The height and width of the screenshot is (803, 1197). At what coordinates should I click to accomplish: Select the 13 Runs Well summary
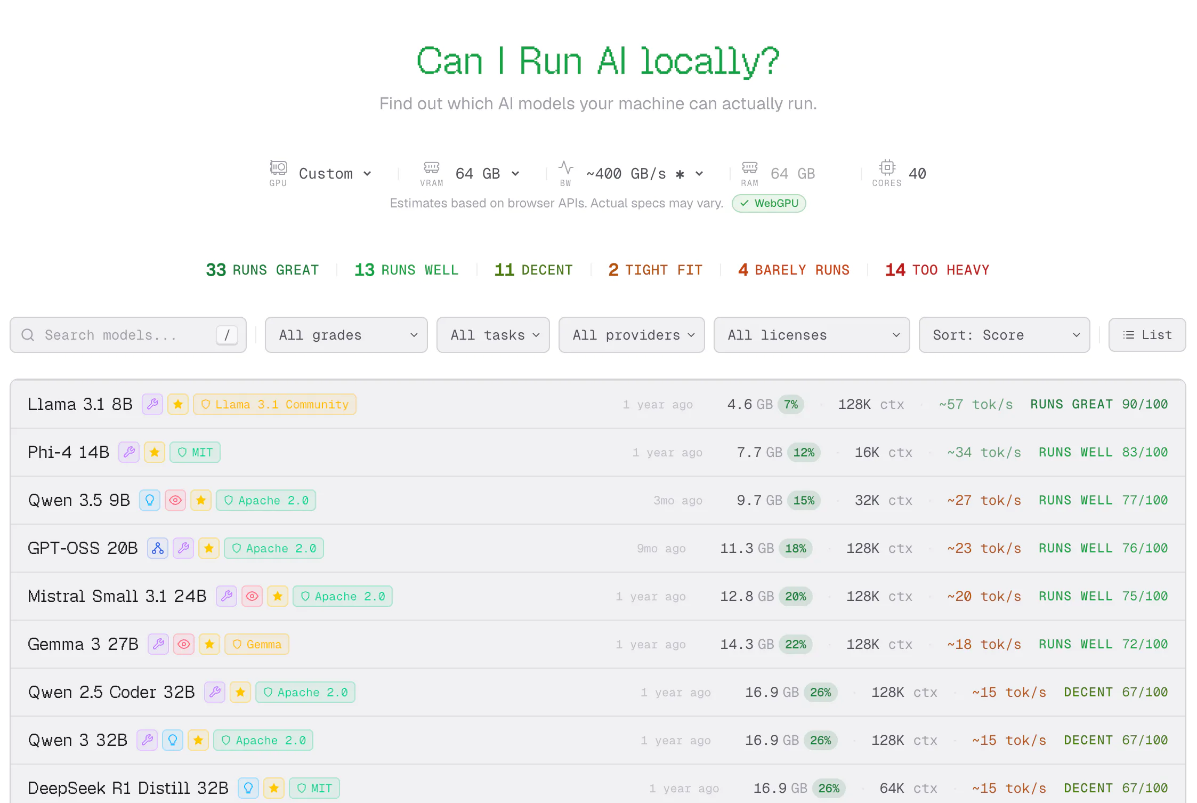coord(406,270)
